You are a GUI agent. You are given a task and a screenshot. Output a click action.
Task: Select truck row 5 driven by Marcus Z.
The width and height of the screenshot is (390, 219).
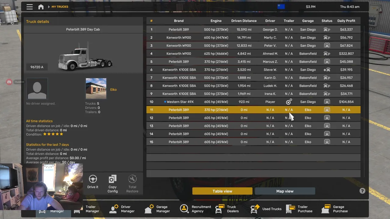(x=253, y=61)
